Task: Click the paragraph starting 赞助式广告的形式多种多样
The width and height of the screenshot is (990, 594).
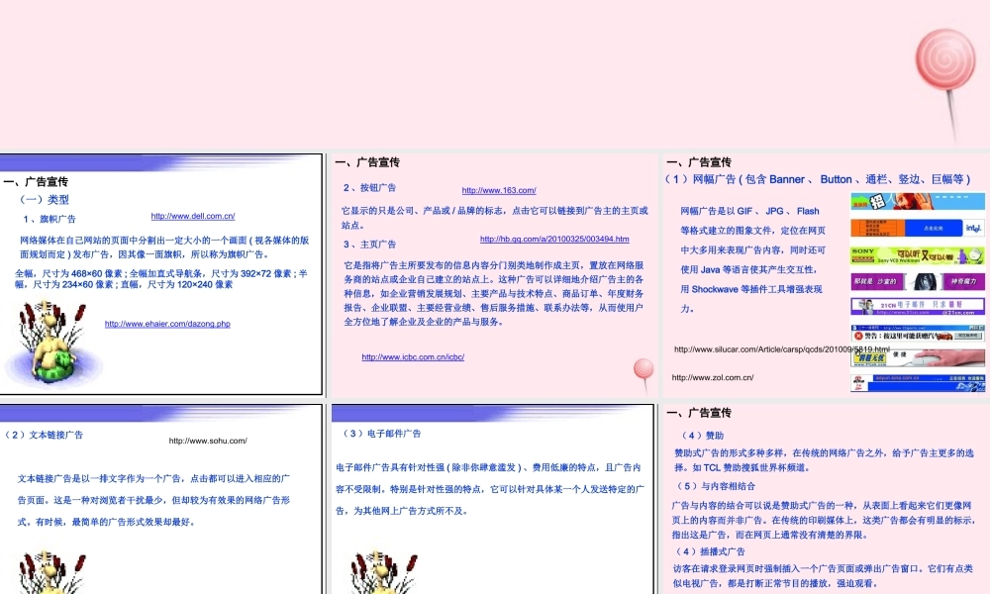Action: pyautogui.click(x=824, y=460)
